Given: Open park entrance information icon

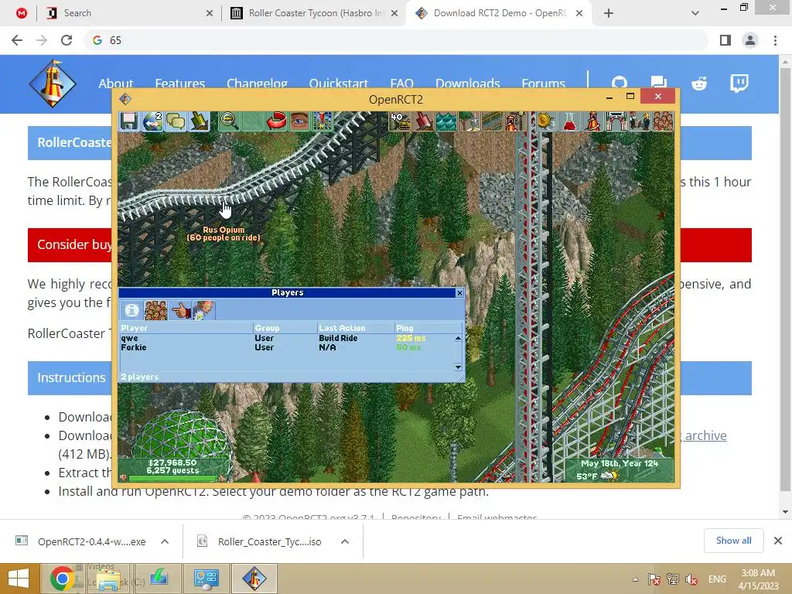Looking at the screenshot, I should (x=616, y=121).
